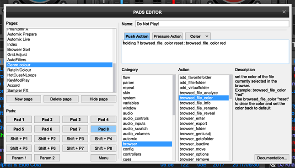The image size is (295, 168).
Task: Select the Genre colour page
Action: [59, 65]
